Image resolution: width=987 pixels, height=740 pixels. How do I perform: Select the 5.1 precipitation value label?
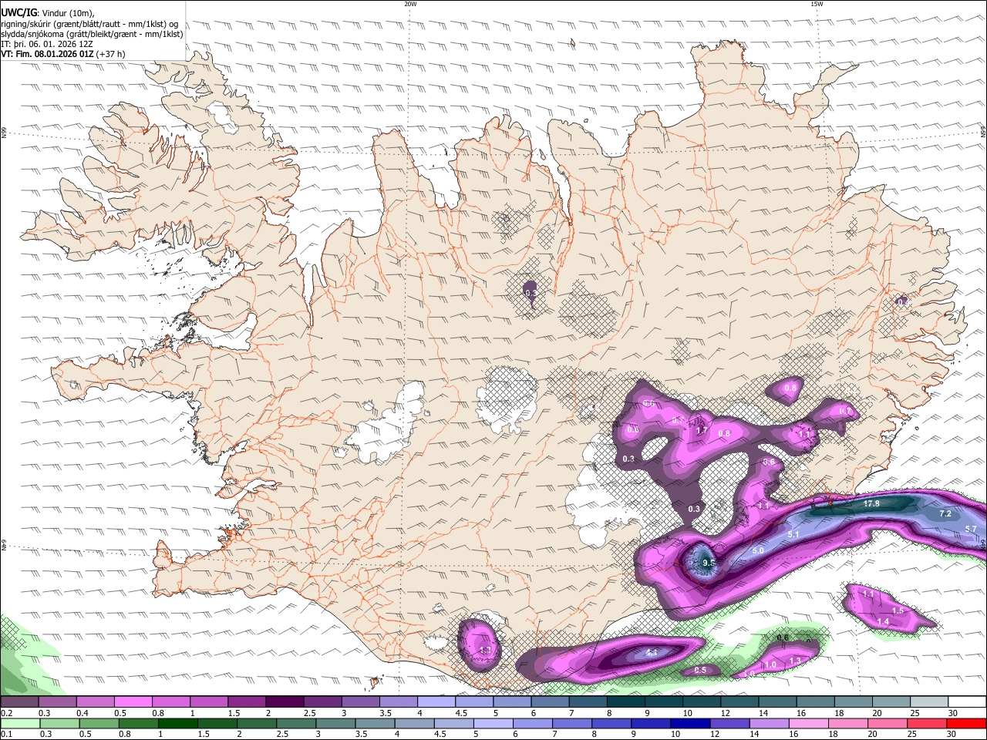(793, 534)
